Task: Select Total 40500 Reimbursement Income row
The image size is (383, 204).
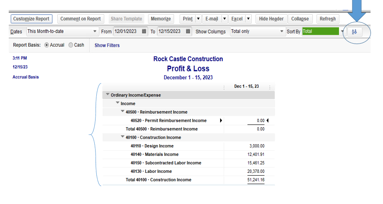Action: 188,129
